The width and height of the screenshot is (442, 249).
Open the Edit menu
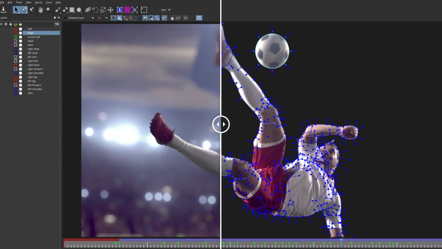[x=10, y=2]
